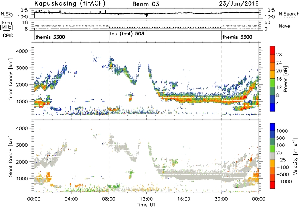Click the 4000 tick on power panel
The image size is (299, 207).
pos(22,51)
